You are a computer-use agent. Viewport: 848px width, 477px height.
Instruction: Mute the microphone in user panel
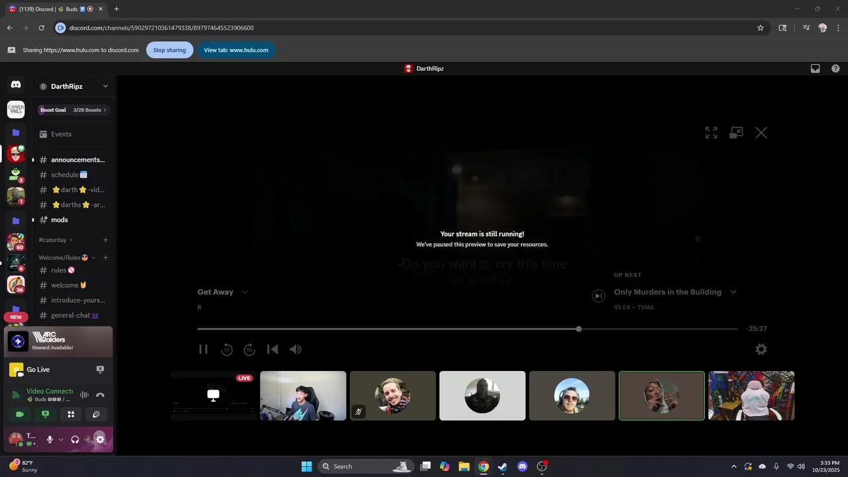[50, 439]
